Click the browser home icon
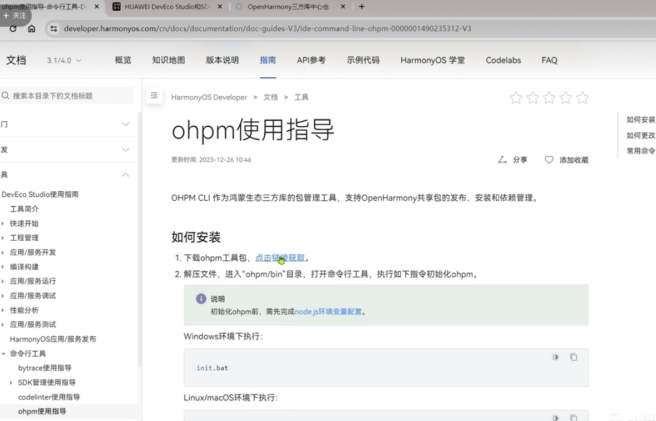The width and height of the screenshot is (656, 421). click(x=32, y=28)
